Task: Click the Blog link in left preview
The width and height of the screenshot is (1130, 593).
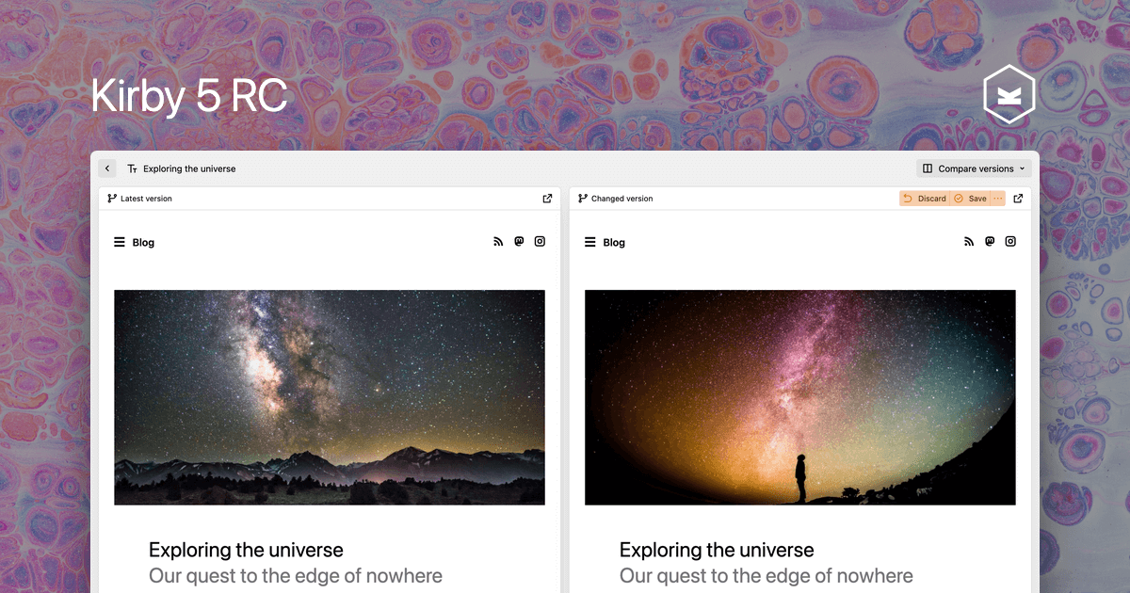Action: (143, 242)
